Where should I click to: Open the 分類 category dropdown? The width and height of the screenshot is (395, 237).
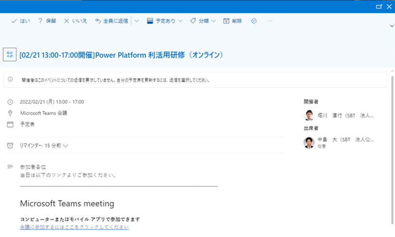(x=203, y=21)
